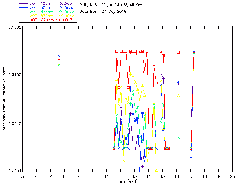
Task: Click the x-axis tick label 10
Action: click(93, 176)
